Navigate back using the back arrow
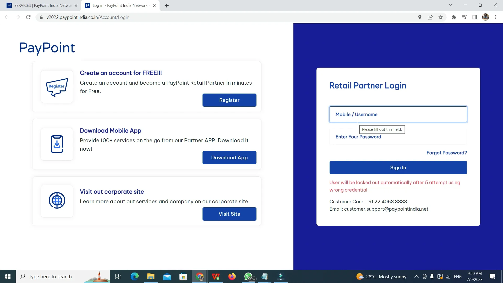503x283 pixels. coord(7,17)
